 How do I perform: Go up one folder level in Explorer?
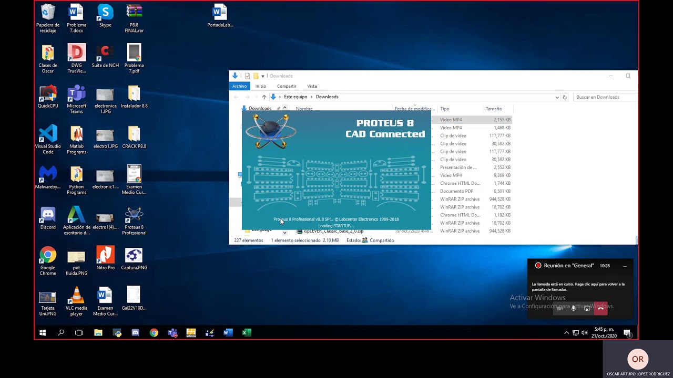point(264,97)
